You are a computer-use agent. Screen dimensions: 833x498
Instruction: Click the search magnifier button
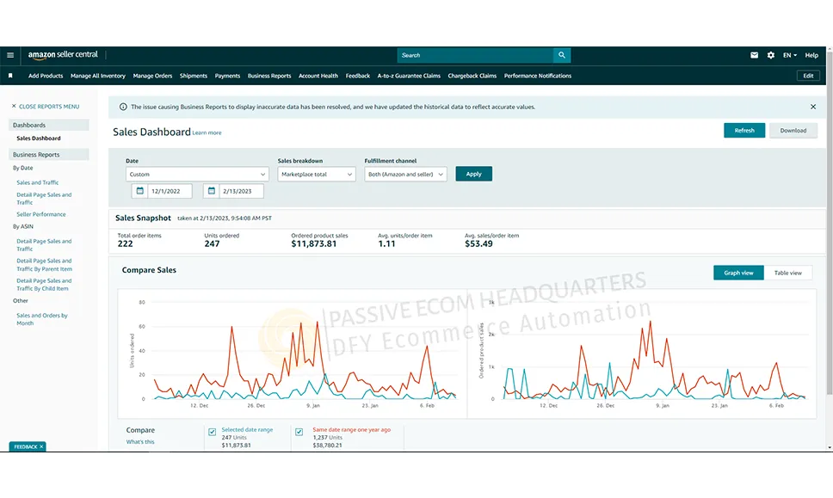tap(562, 55)
